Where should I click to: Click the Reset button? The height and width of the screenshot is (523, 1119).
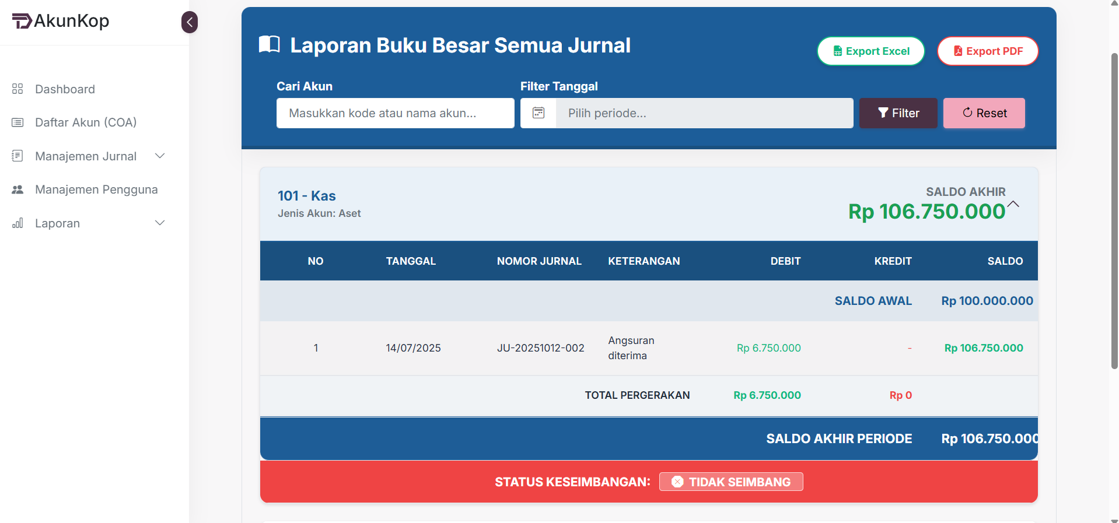(984, 113)
